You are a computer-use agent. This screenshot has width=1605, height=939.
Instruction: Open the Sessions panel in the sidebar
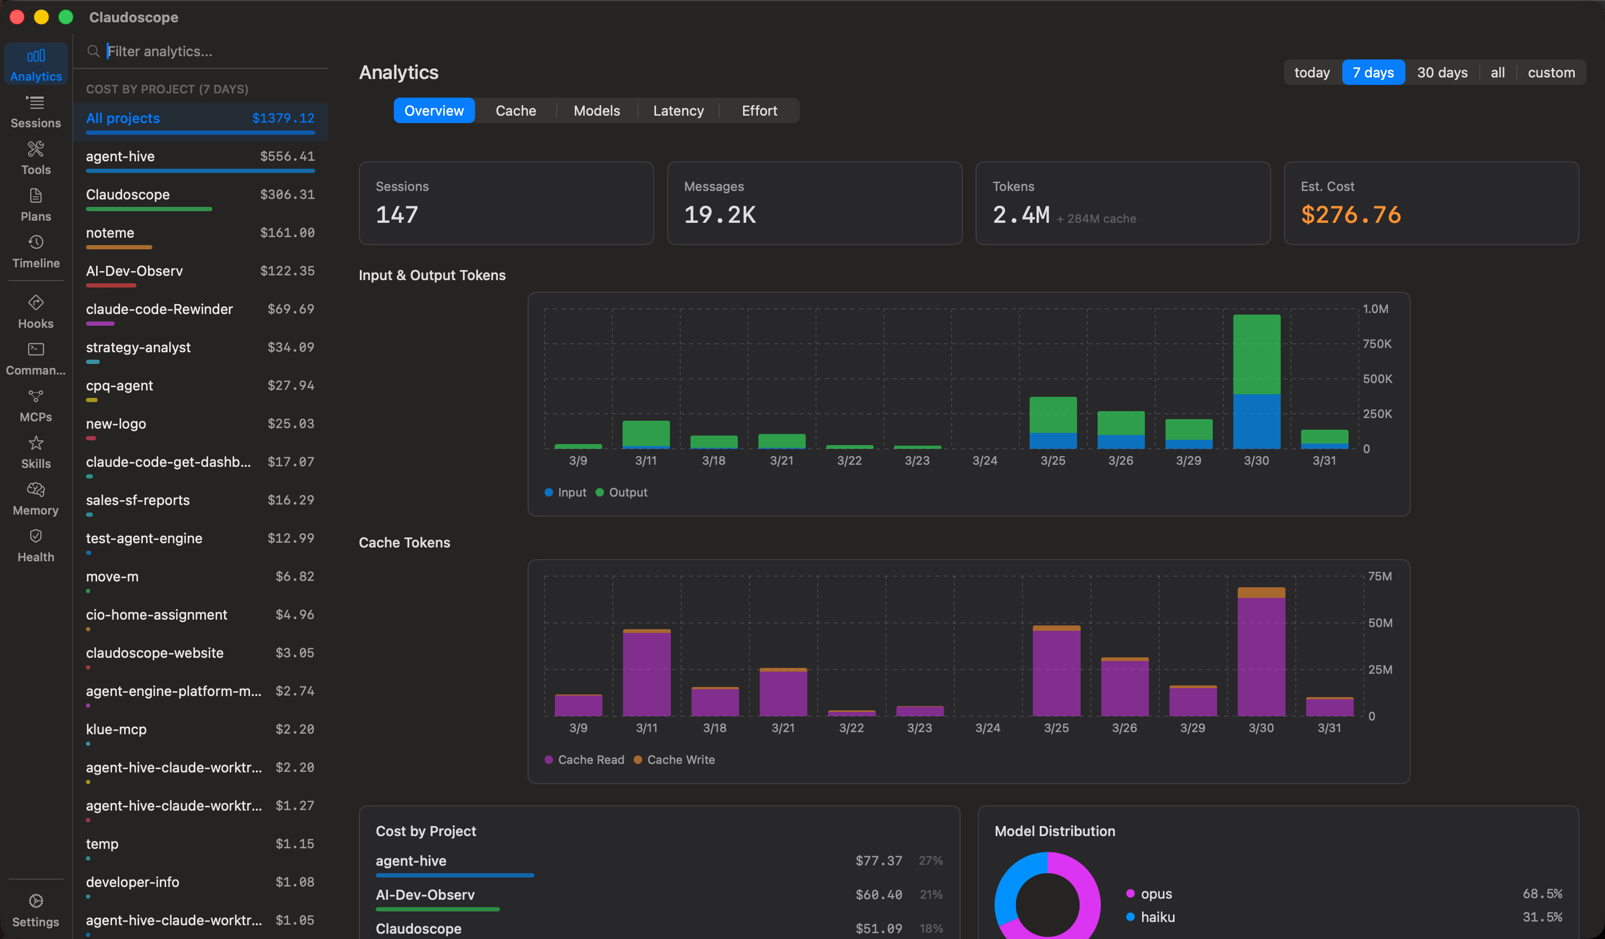click(35, 111)
